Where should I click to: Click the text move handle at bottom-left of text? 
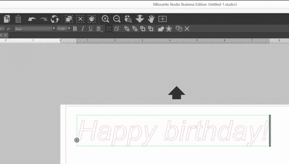click(77, 140)
